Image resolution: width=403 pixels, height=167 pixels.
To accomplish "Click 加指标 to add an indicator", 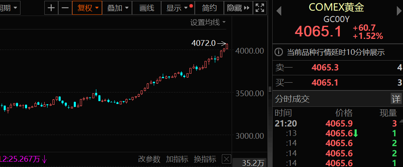I will (177, 159).
